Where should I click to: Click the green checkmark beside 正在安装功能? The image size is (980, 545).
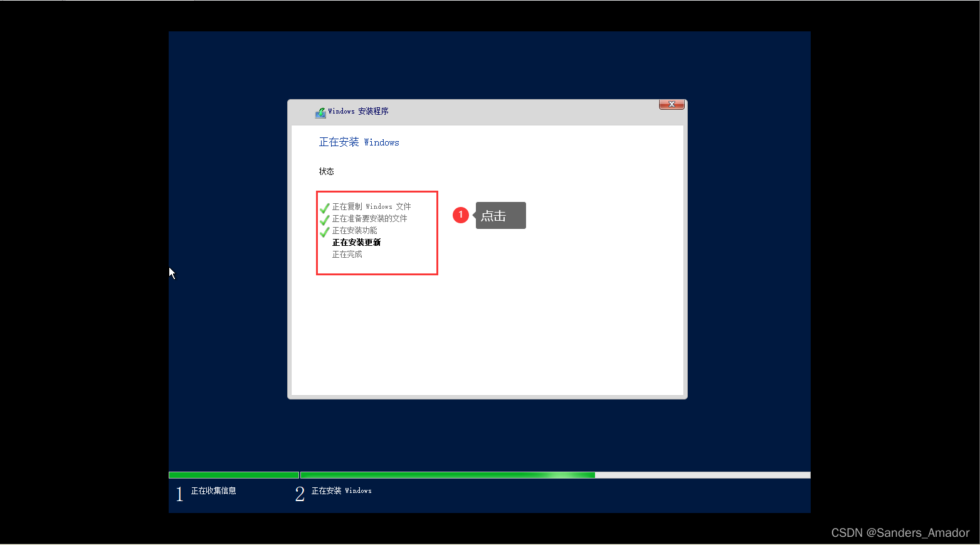click(x=325, y=231)
